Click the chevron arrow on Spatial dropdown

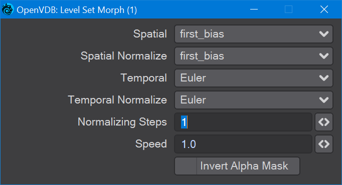324,34
